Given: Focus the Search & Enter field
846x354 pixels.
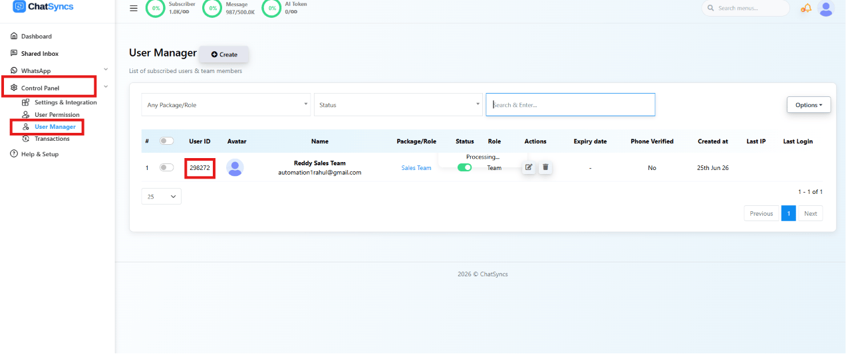Looking at the screenshot, I should point(571,105).
